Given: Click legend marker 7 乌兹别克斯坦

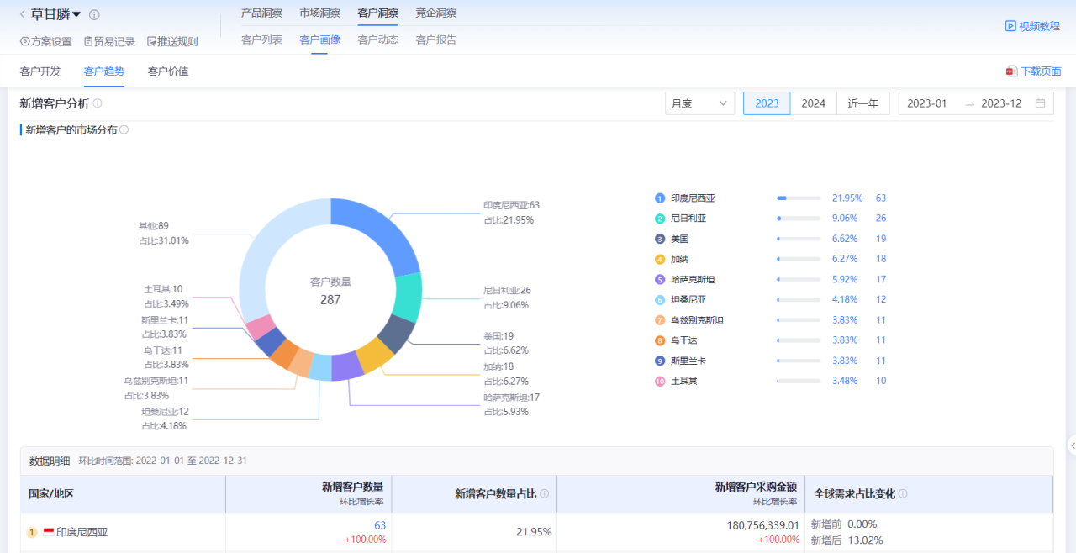Looking at the screenshot, I should [660, 320].
